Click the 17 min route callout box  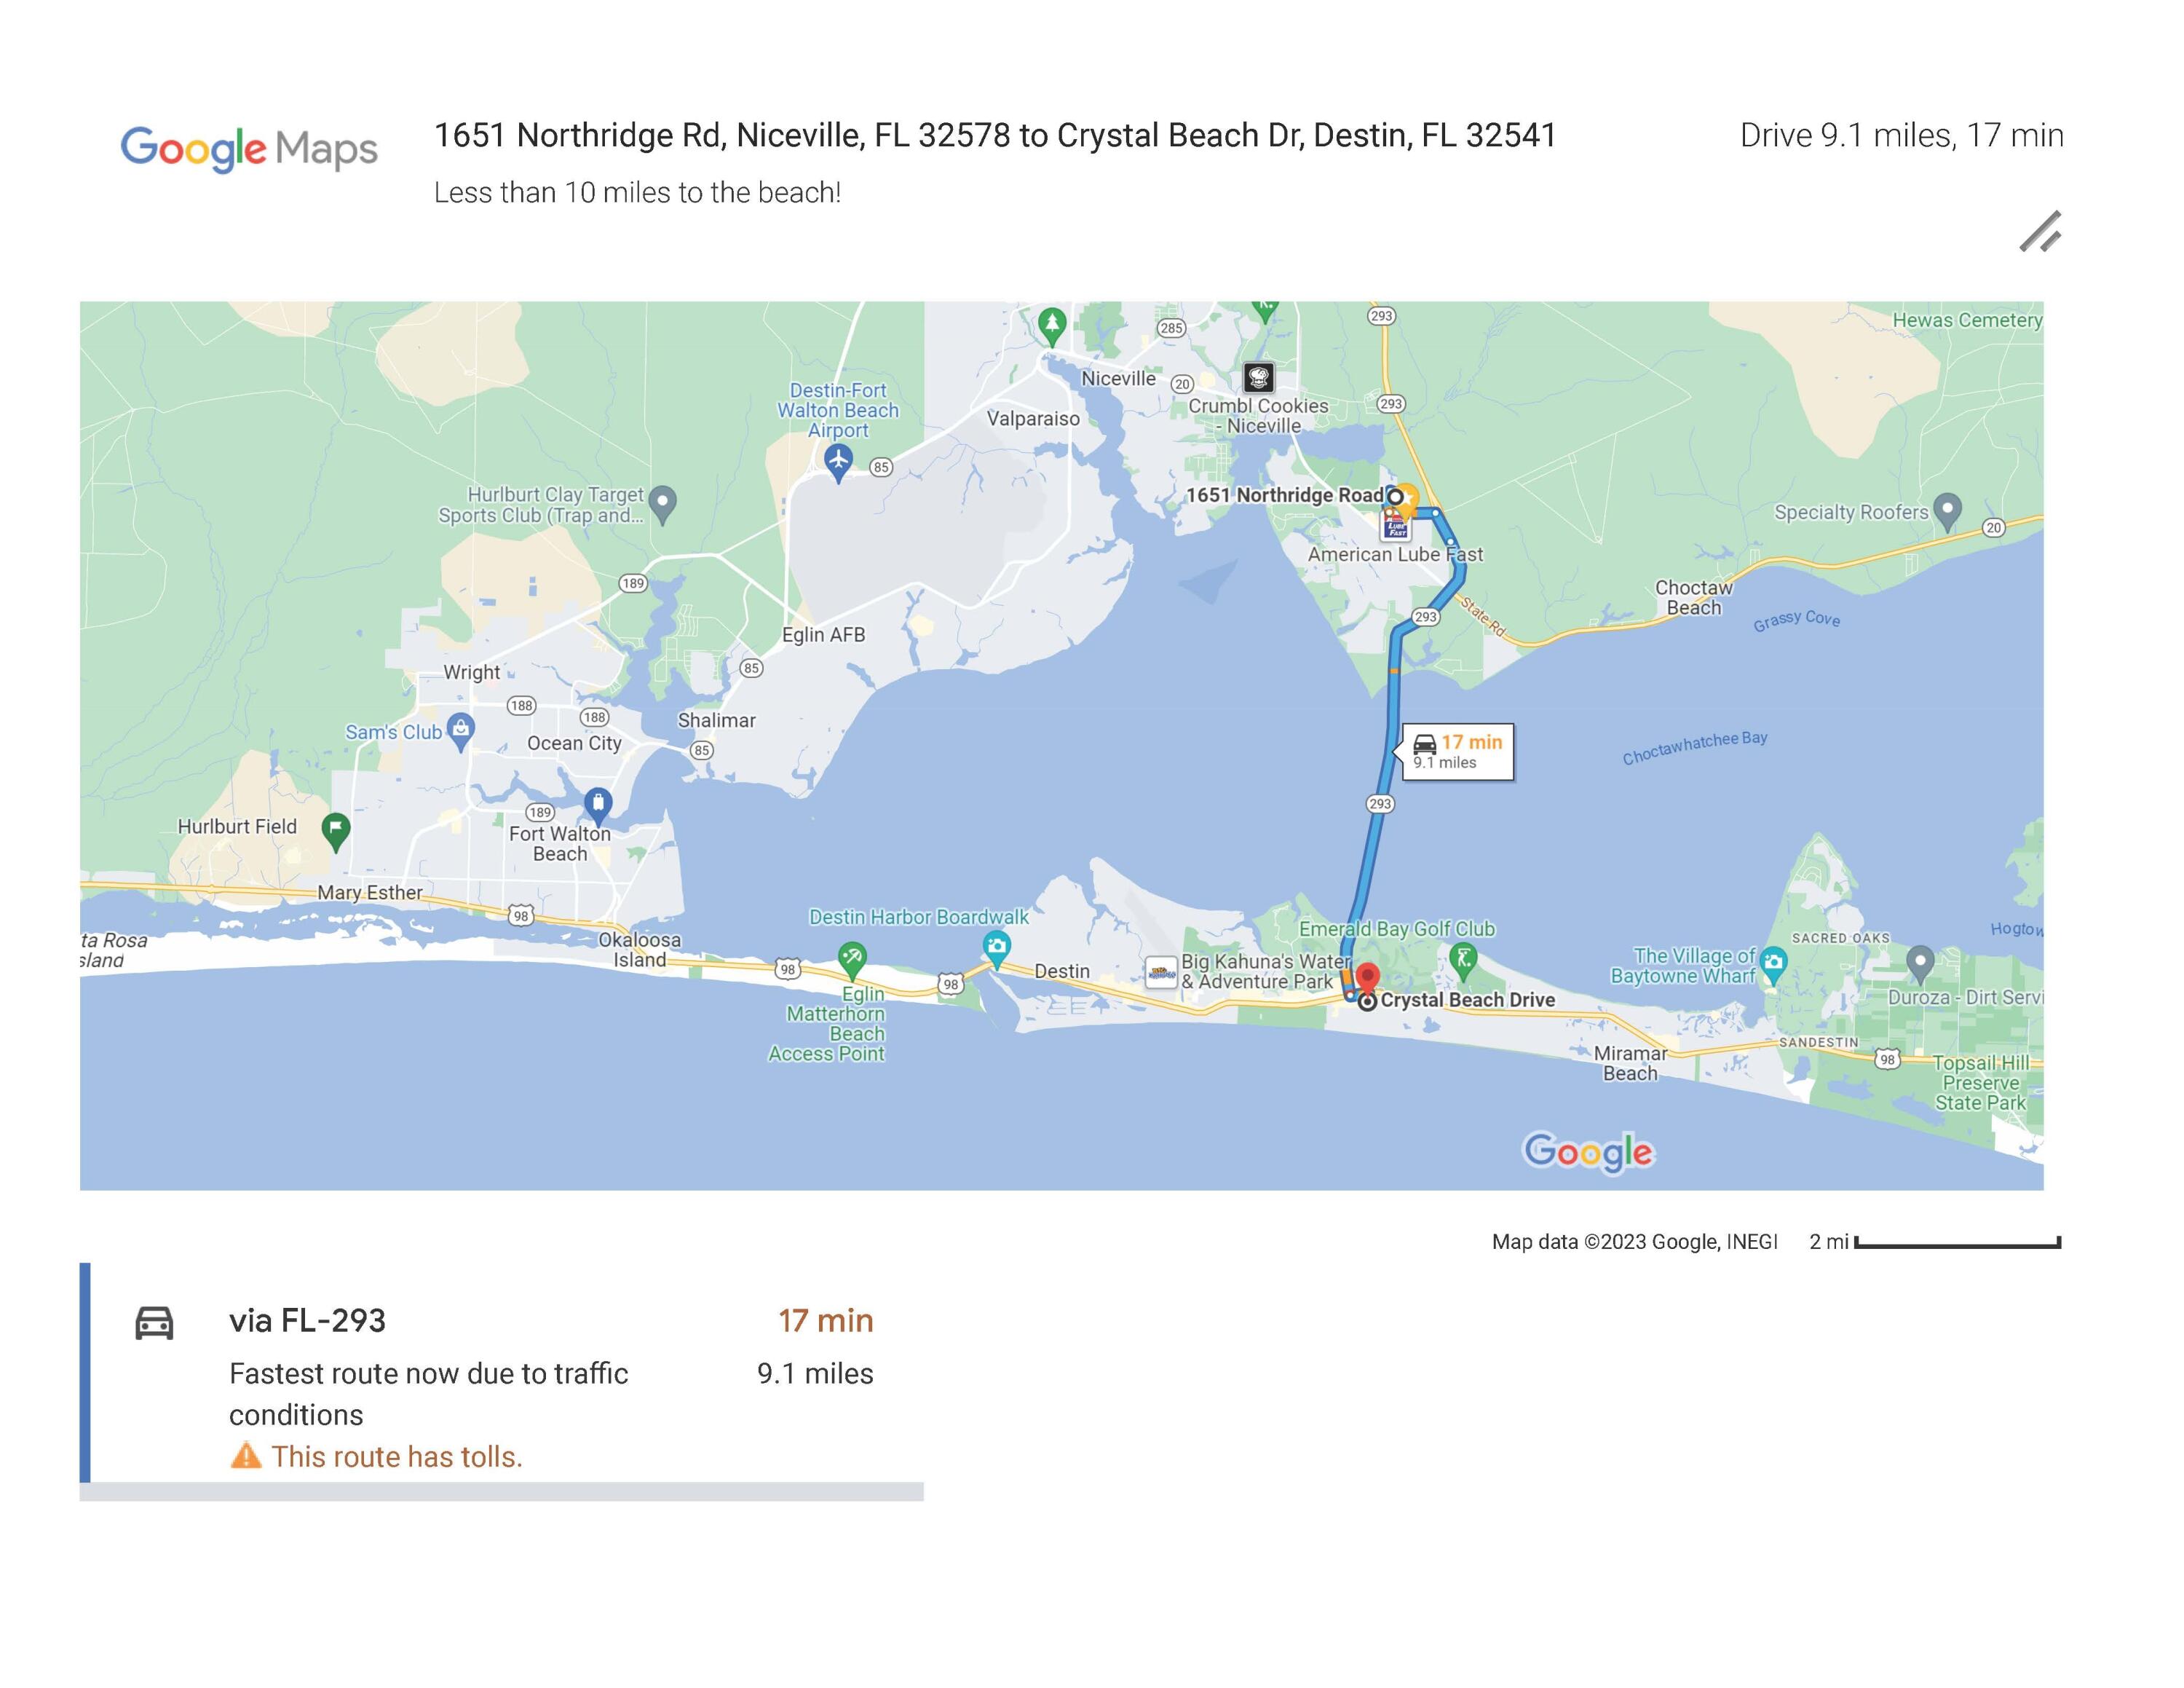click(1457, 751)
